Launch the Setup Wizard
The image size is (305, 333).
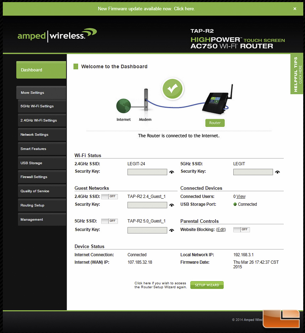pos(207,285)
